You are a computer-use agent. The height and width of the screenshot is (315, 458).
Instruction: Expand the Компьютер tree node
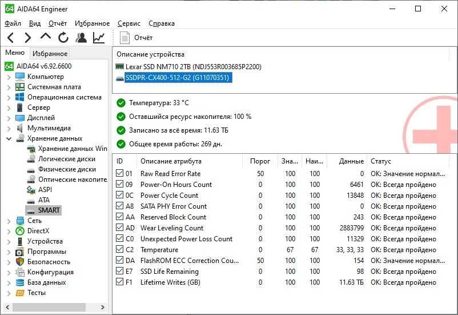click(9, 77)
